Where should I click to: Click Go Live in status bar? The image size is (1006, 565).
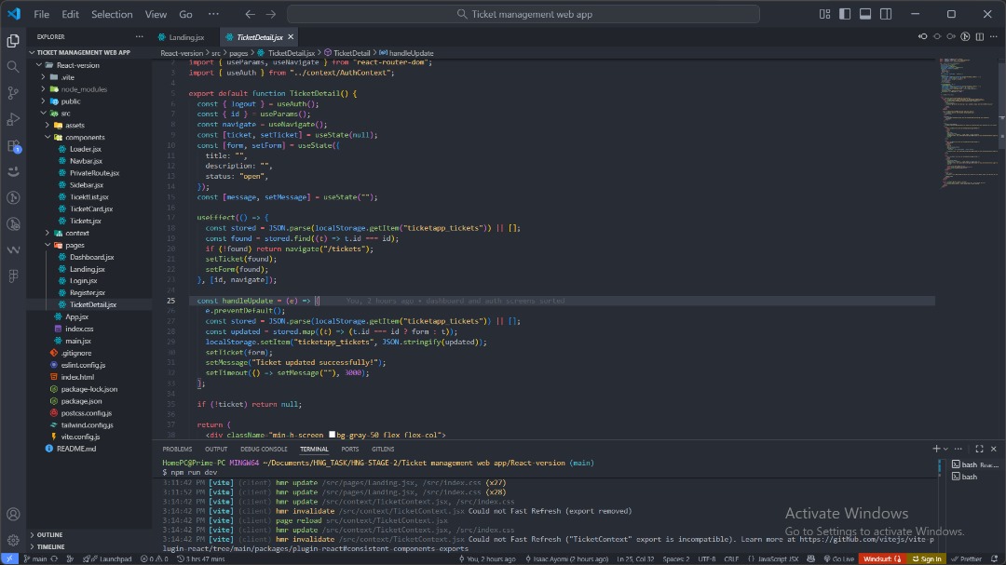pyautogui.click(x=839, y=559)
